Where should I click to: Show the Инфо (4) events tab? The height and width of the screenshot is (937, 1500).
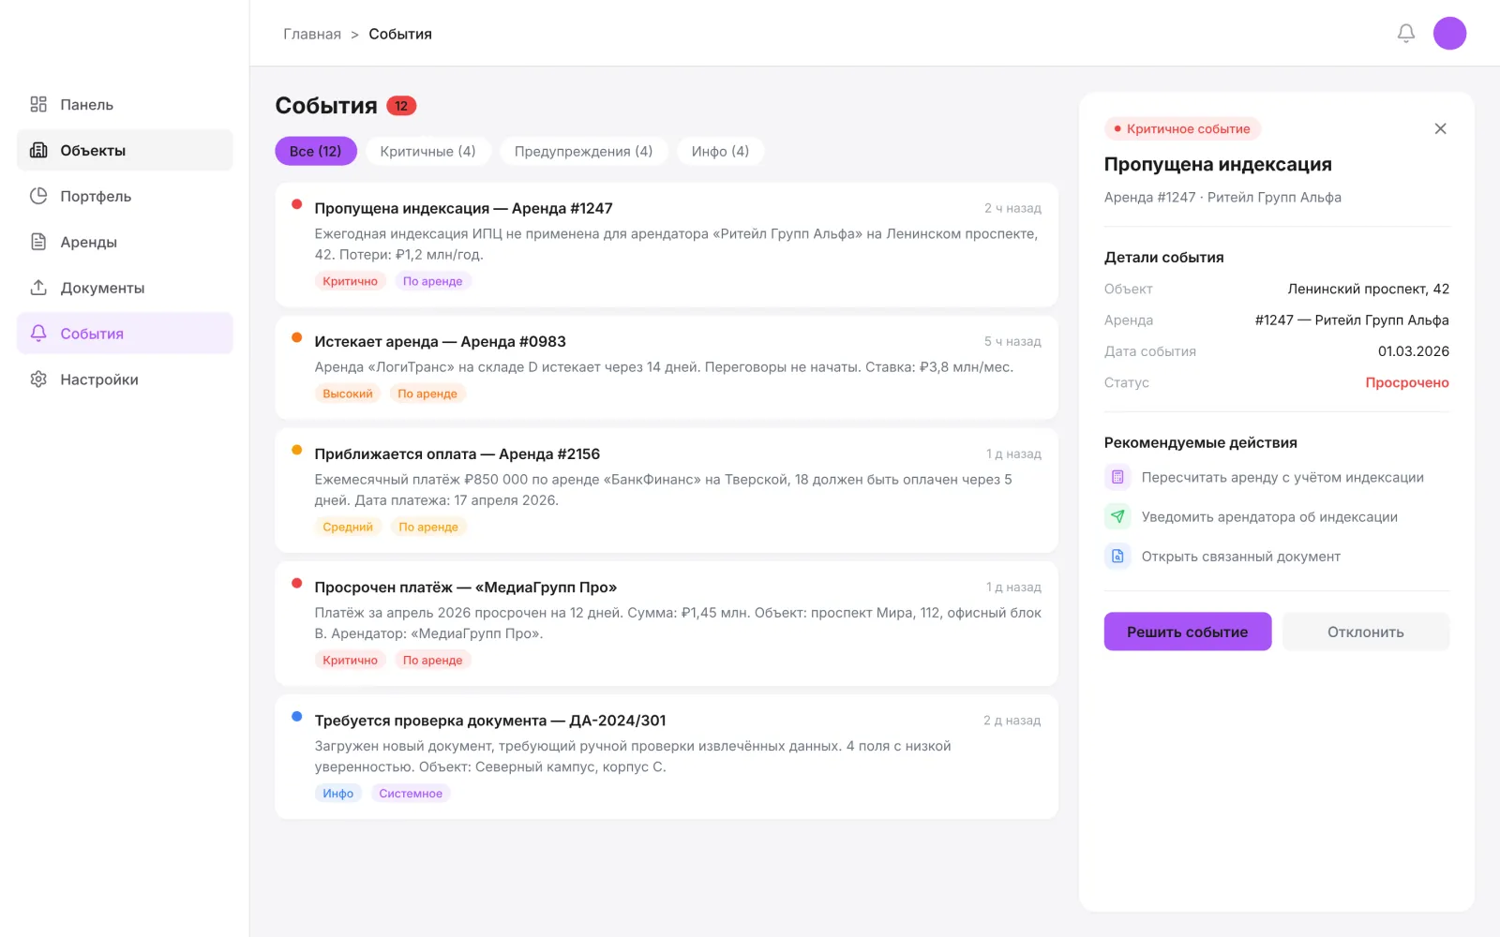720,151
